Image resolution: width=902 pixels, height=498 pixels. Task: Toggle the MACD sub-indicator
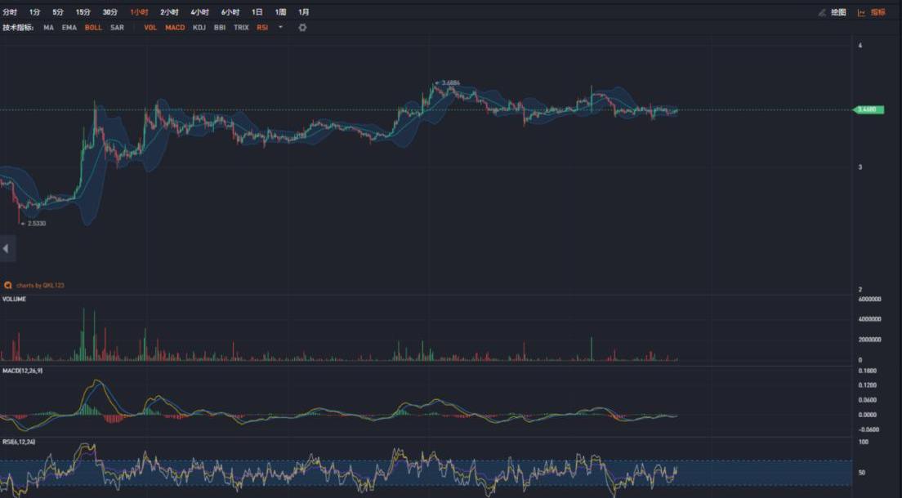click(x=175, y=28)
